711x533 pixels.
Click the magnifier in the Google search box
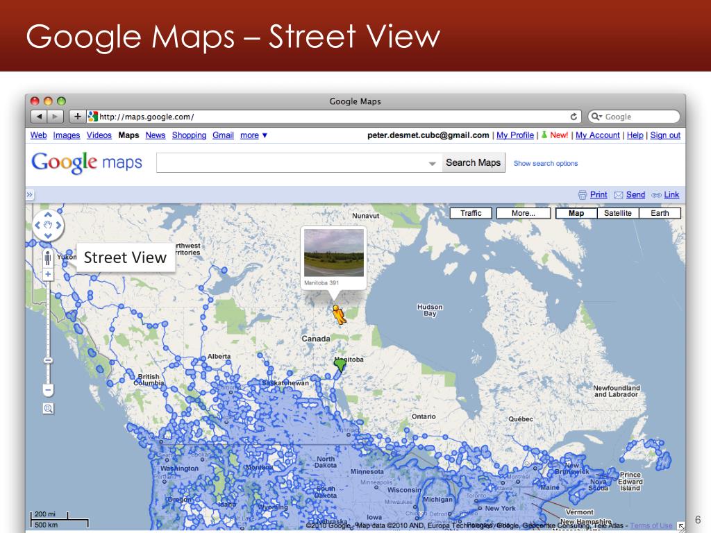tap(596, 117)
